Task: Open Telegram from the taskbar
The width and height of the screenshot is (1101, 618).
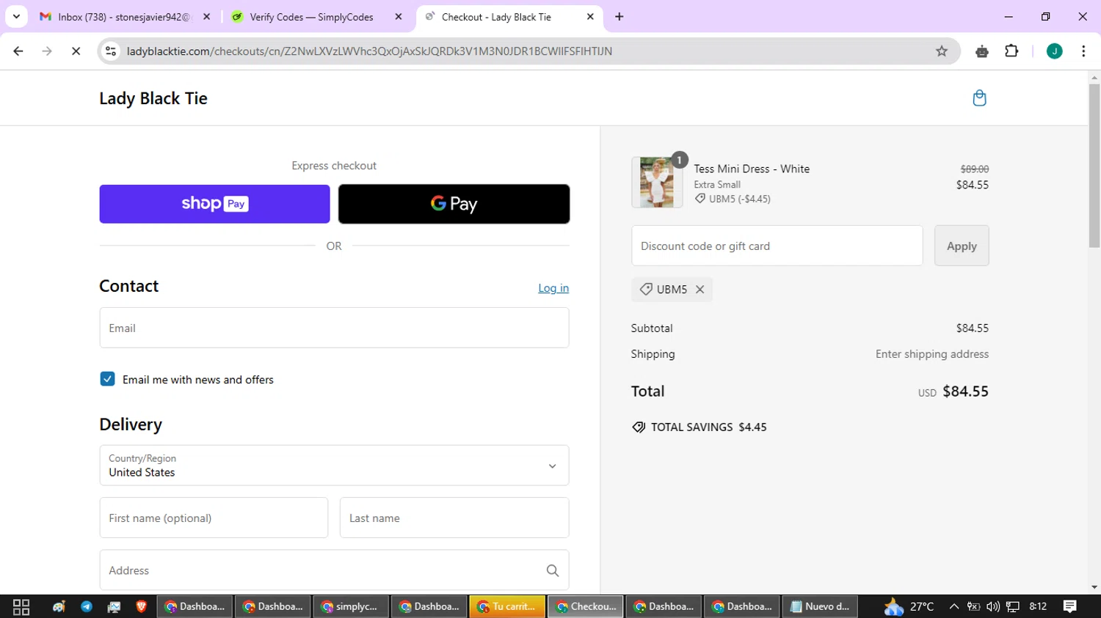Action: click(87, 606)
